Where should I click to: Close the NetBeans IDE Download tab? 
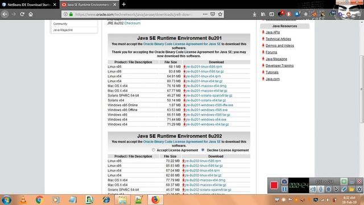pos(55,5)
